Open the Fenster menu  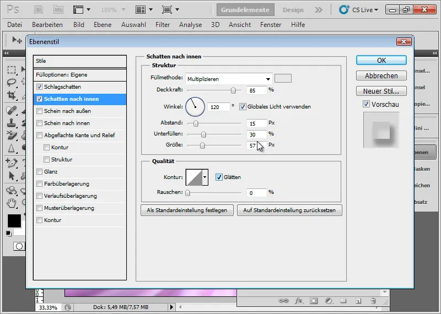(x=271, y=25)
